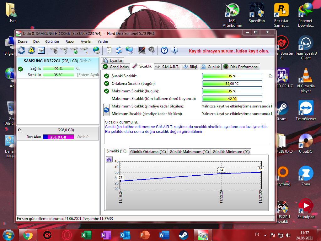Viewport: 321px width, 241px height.
Task: Click the blue info bubble icon
Action: [174, 50]
